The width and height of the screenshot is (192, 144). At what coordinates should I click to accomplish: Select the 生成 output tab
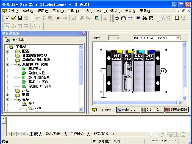[34, 134]
